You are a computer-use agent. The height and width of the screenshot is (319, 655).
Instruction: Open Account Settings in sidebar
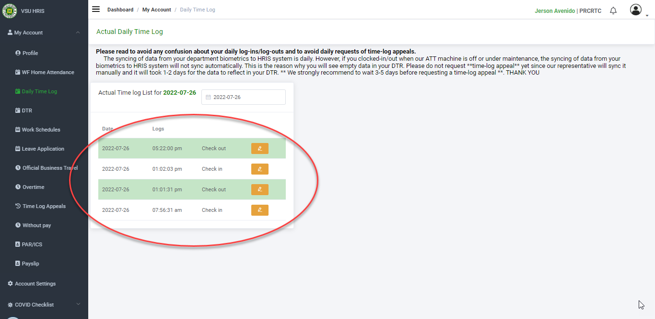click(35, 284)
